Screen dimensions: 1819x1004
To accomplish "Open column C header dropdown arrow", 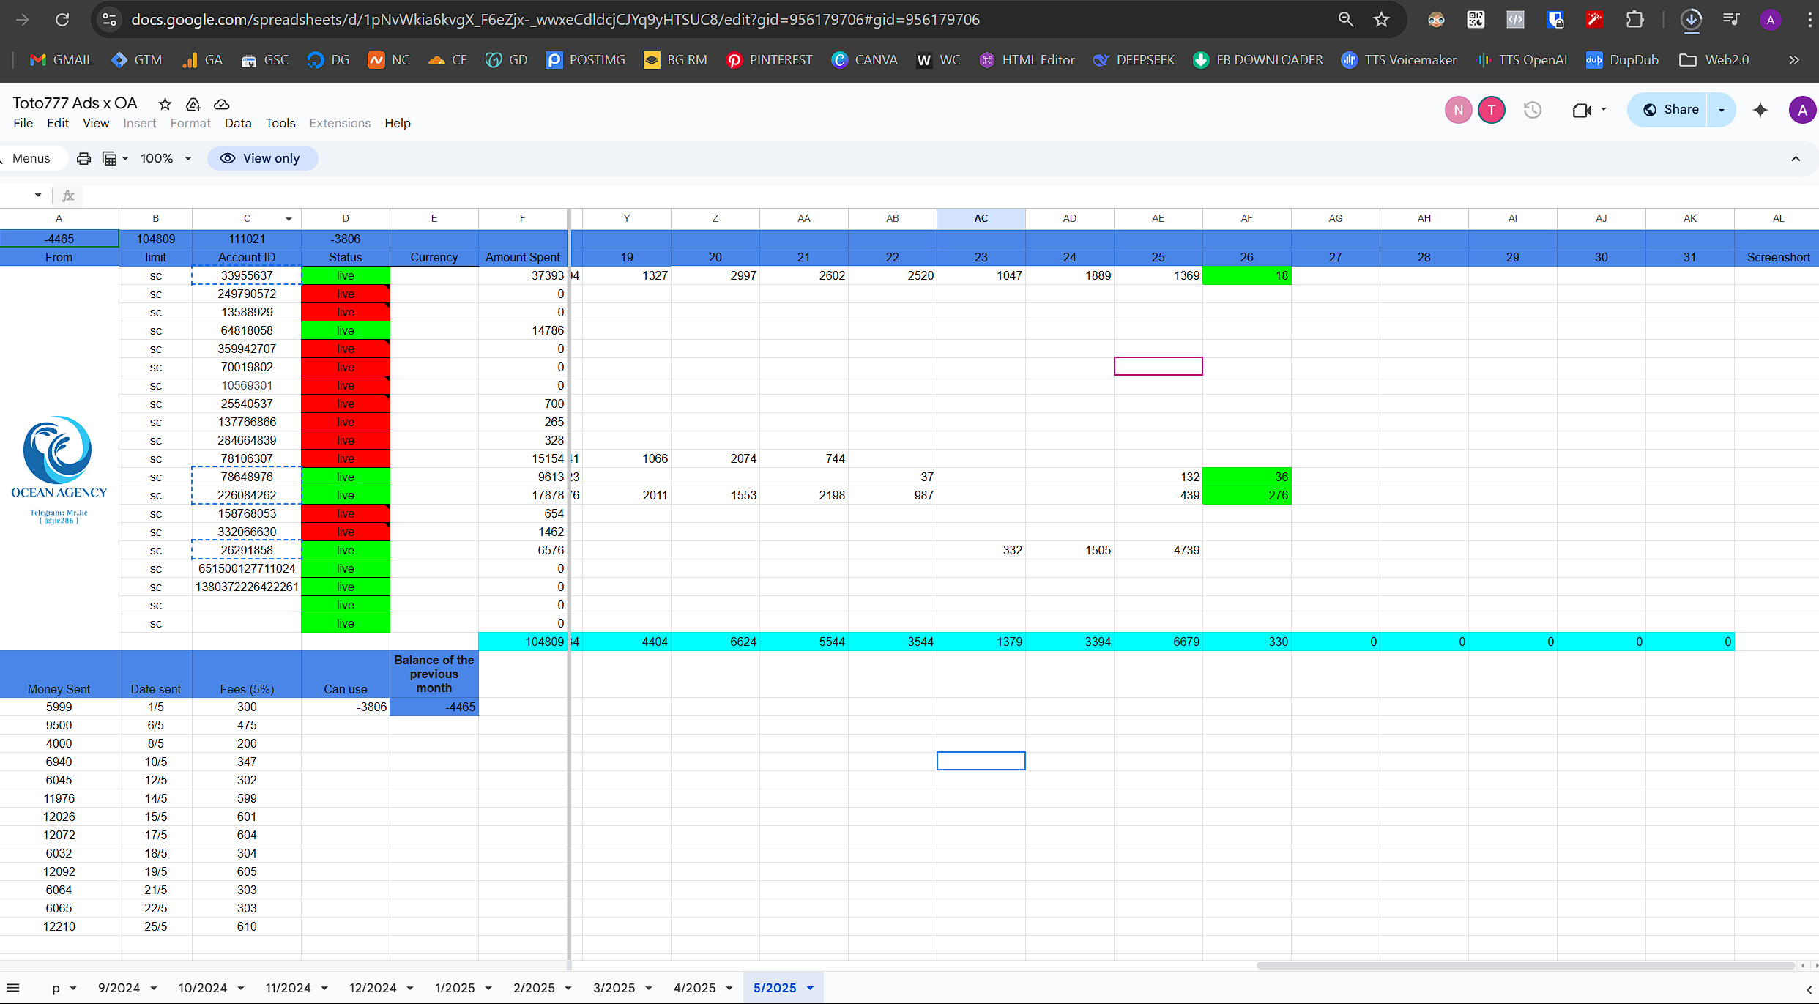I will tap(289, 218).
